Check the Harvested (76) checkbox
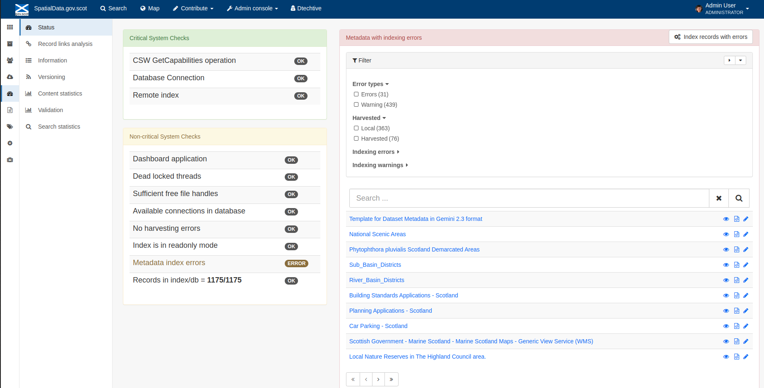This screenshot has height=388, width=764. tap(356, 139)
